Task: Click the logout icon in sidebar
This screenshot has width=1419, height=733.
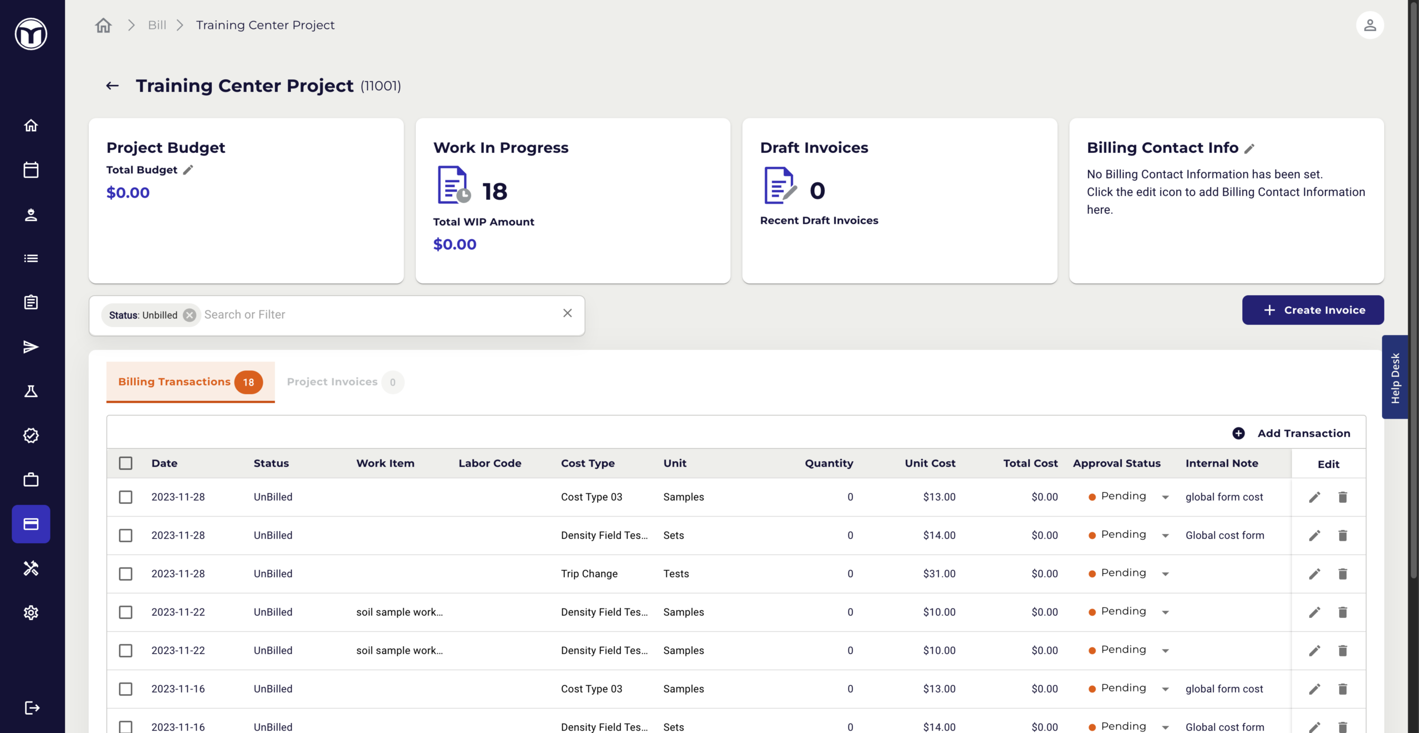Action: pos(32,708)
